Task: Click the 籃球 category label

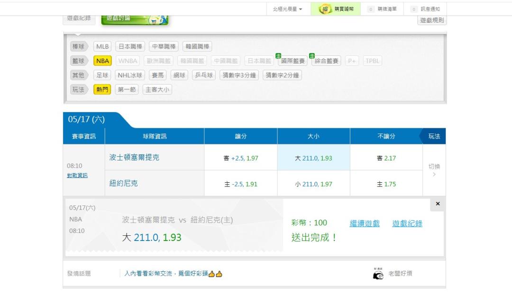Action: pos(78,61)
